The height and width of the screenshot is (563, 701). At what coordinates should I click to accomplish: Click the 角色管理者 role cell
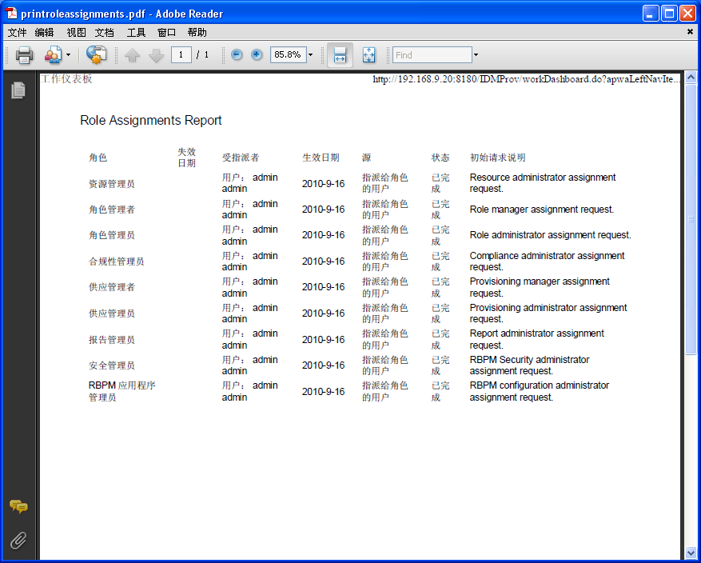click(x=112, y=210)
